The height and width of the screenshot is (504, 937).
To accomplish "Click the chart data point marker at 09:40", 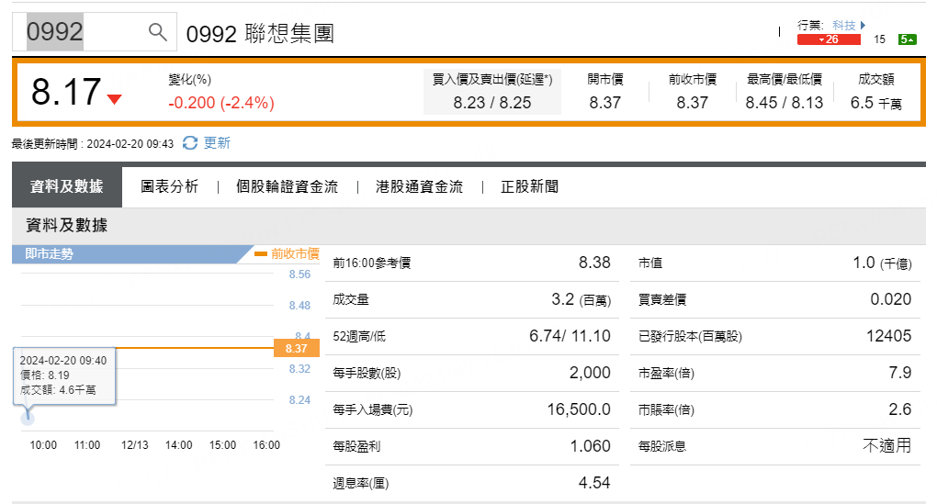I will tap(28, 418).
